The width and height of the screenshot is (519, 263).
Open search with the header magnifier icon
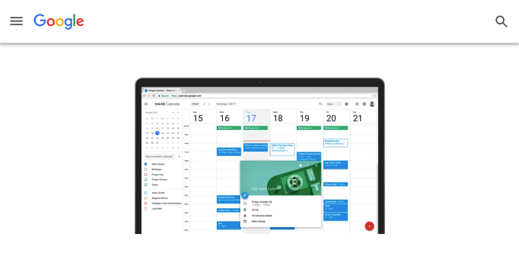[x=501, y=21]
